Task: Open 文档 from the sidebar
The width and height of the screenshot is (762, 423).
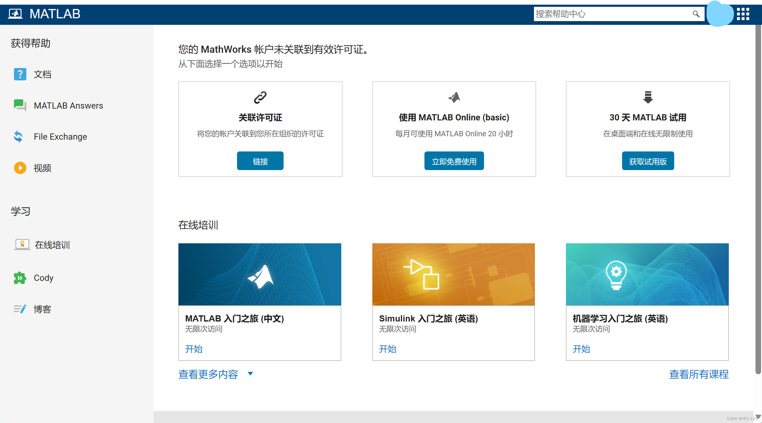Action: click(x=43, y=74)
